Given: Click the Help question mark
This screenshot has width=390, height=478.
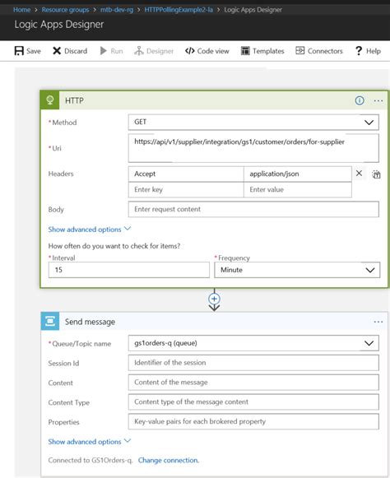Looking at the screenshot, I should [359, 51].
